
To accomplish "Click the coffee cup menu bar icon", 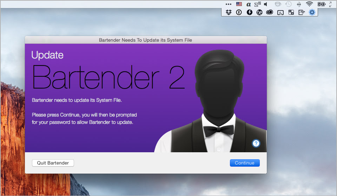I will click(278, 4).
